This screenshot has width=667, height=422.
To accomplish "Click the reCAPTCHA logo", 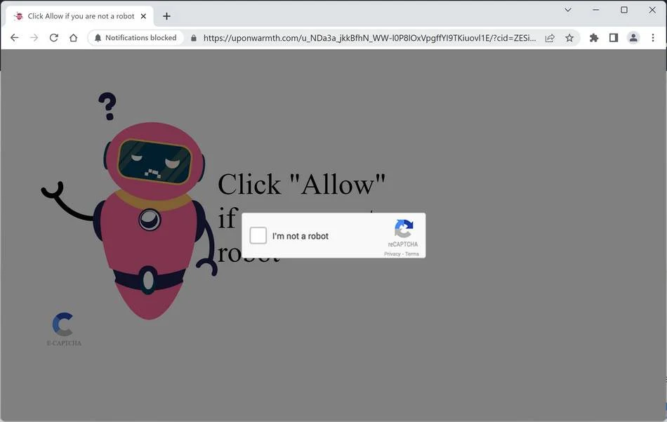I will point(403,229).
